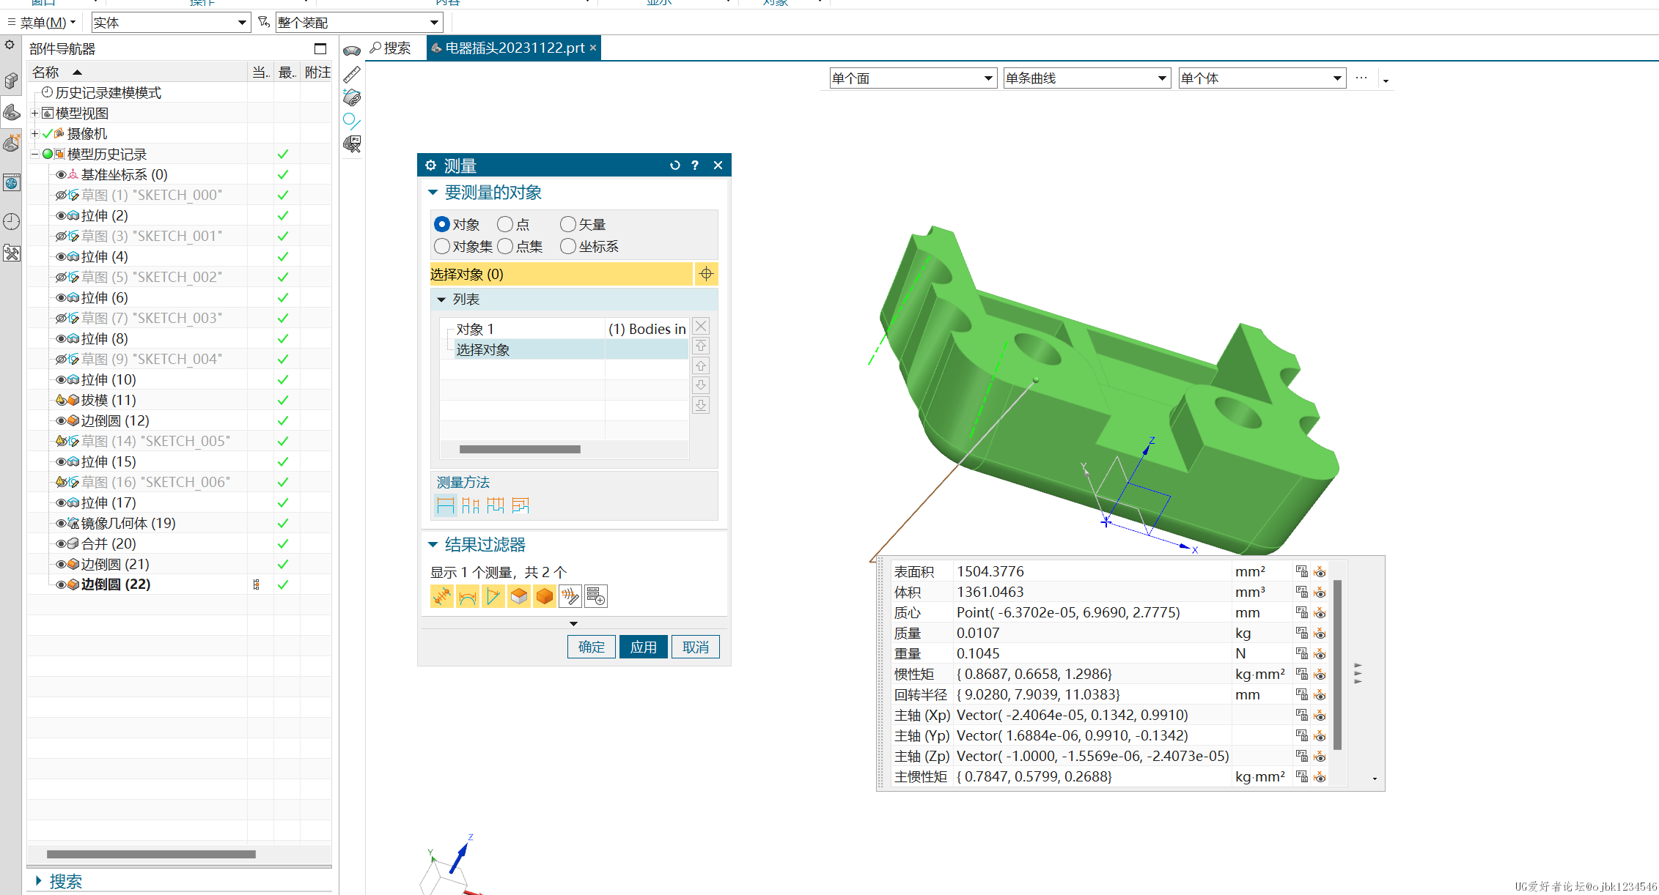The image size is (1659, 895).
Task: Show 草图 (1) SKETCH_000 visibility eye
Action: point(61,196)
